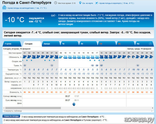
Task: Click the clock icon beside local time
Action: [x=56, y=3]
